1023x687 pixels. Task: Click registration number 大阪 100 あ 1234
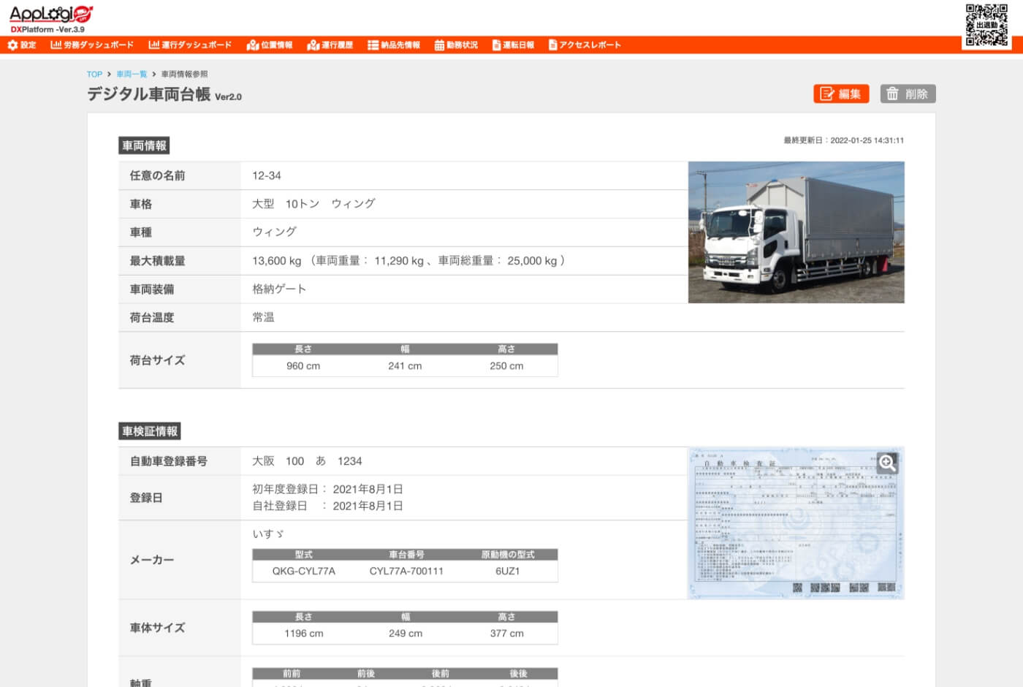click(x=307, y=461)
